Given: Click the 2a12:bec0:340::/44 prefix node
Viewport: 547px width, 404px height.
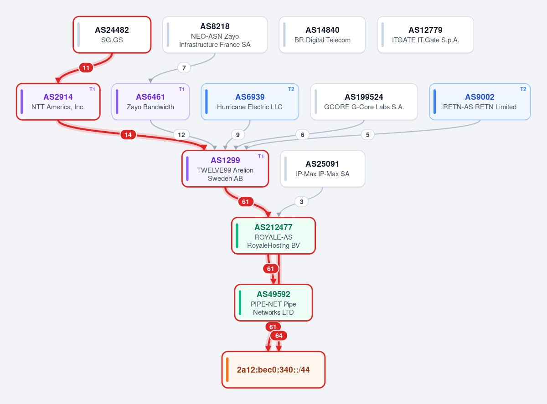Looking at the screenshot, I should [273, 369].
